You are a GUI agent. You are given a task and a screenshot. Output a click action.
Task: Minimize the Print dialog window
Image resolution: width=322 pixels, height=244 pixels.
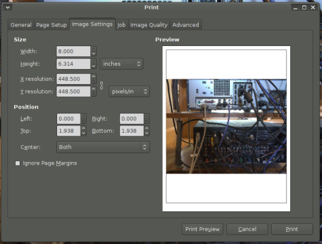(296, 8)
